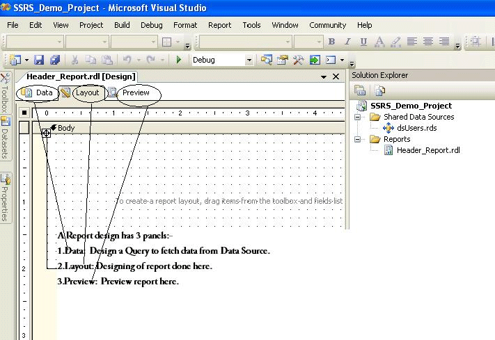Open the Community menu
This screenshot has height=340, width=495.
pos(328,25)
